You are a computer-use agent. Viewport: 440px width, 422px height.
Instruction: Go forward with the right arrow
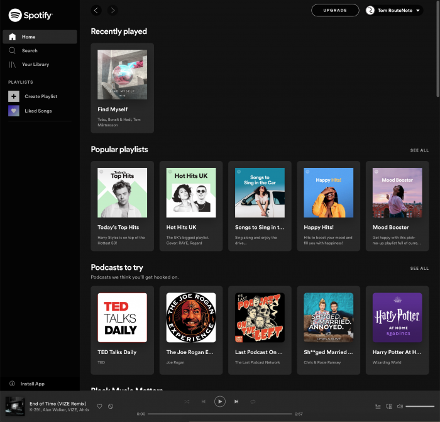[113, 10]
